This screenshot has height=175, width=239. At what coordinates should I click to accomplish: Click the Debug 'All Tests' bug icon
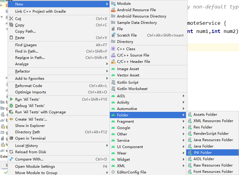(11, 105)
